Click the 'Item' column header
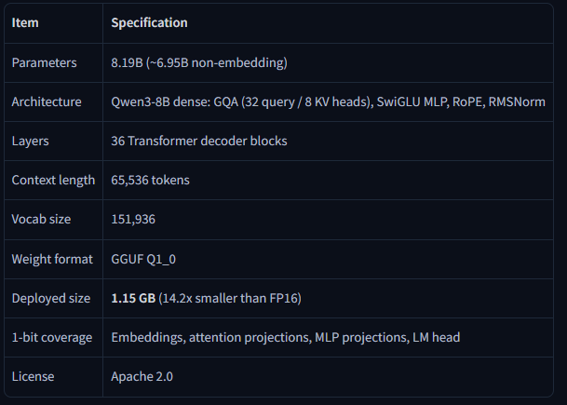Viewport: 567px width, 405px height. (x=25, y=22)
